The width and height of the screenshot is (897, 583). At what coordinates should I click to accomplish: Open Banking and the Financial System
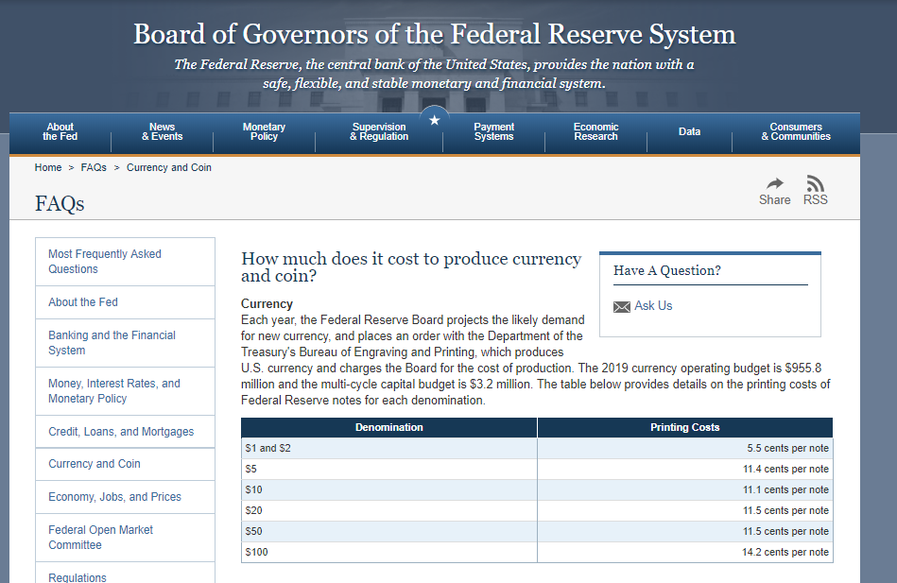point(125,343)
